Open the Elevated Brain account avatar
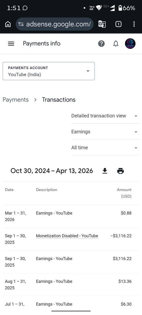142x315 pixels. pos(130,44)
